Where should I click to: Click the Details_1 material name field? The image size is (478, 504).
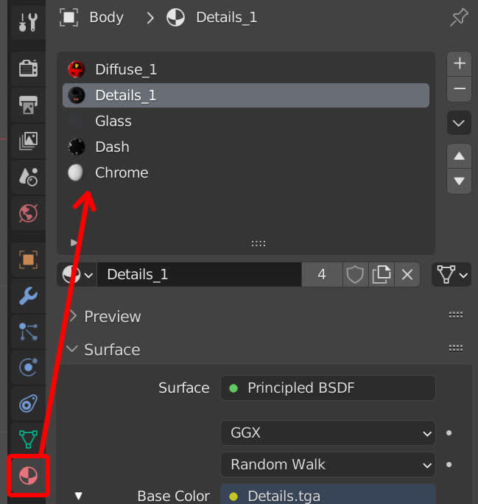tap(199, 275)
